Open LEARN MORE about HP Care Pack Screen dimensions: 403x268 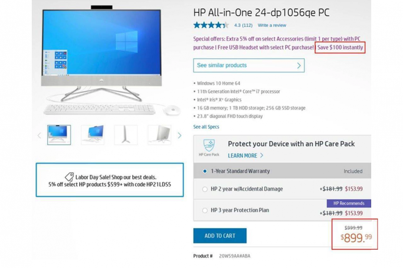pos(242,156)
